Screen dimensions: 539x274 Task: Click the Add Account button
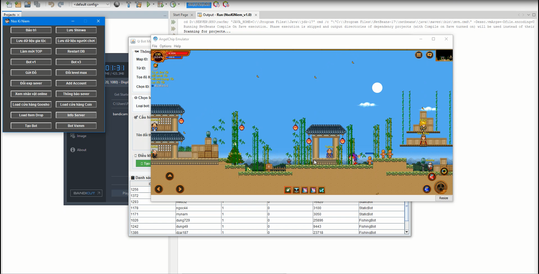pyautogui.click(x=76, y=83)
